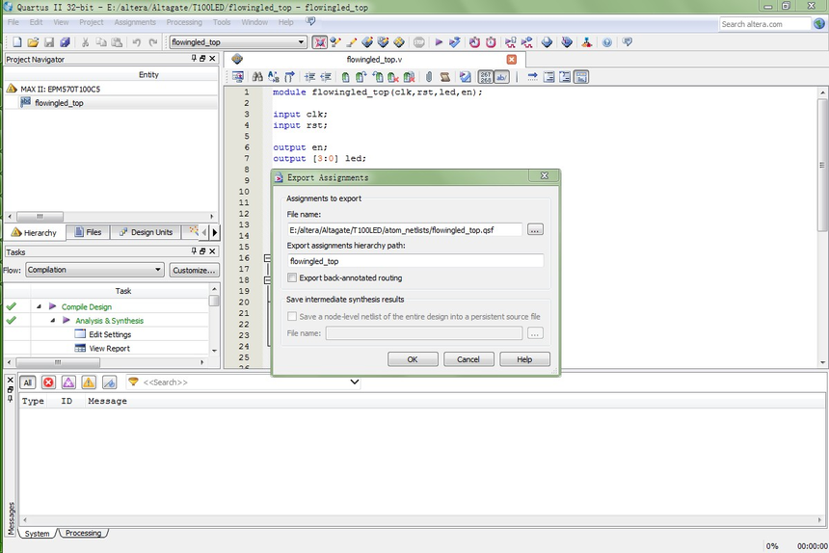This screenshot has width=829, height=553.
Task: Click the blue Help question-mark toolbar icon
Action: (607, 42)
